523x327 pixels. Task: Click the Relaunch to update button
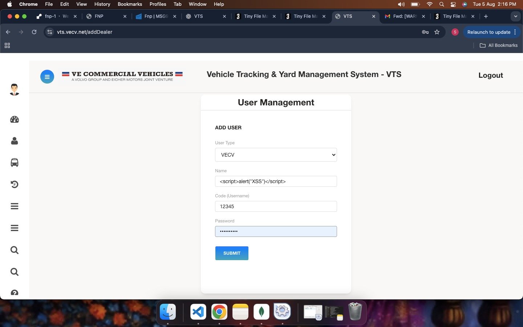pos(488,32)
